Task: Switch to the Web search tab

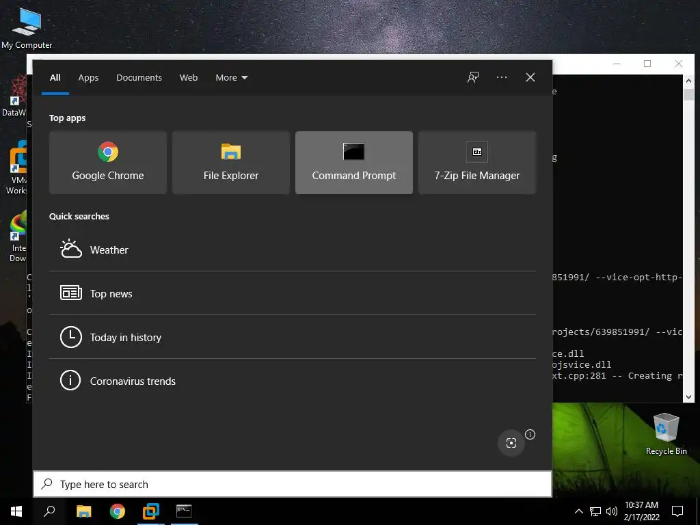Action: pyautogui.click(x=189, y=78)
